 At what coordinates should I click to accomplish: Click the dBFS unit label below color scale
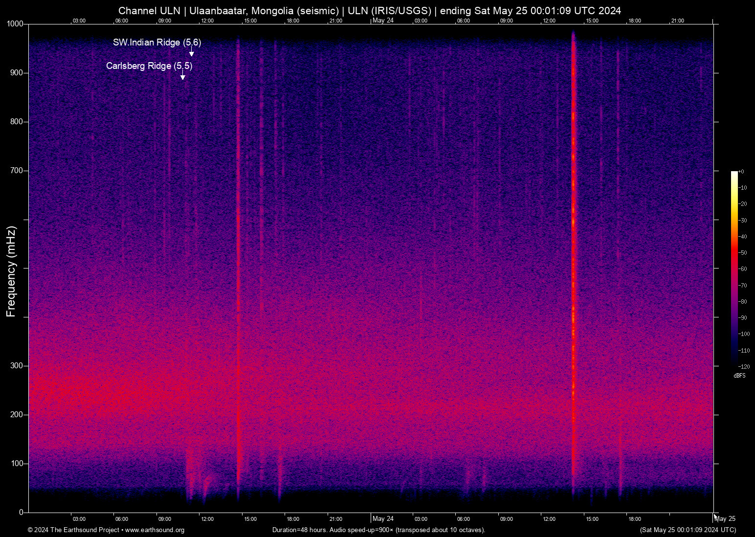739,376
